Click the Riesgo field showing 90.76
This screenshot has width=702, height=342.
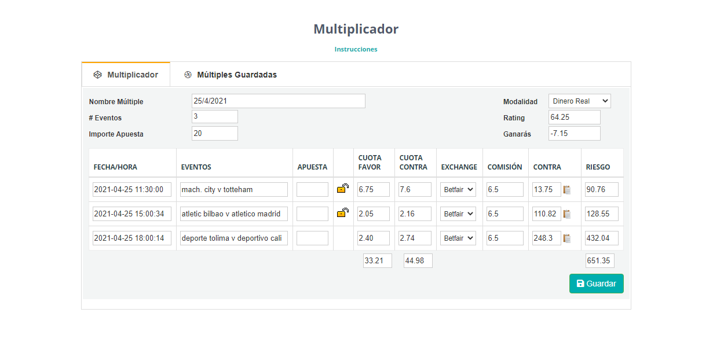[x=602, y=190]
